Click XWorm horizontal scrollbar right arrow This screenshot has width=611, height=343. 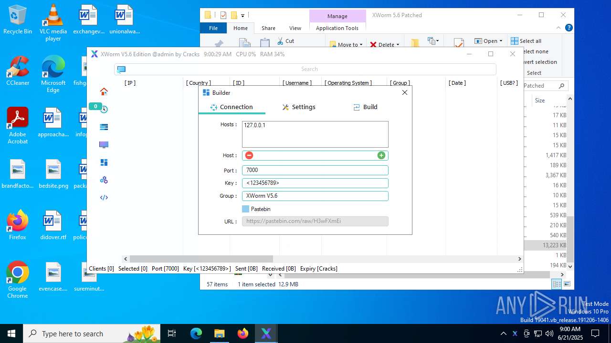pyautogui.click(x=519, y=259)
